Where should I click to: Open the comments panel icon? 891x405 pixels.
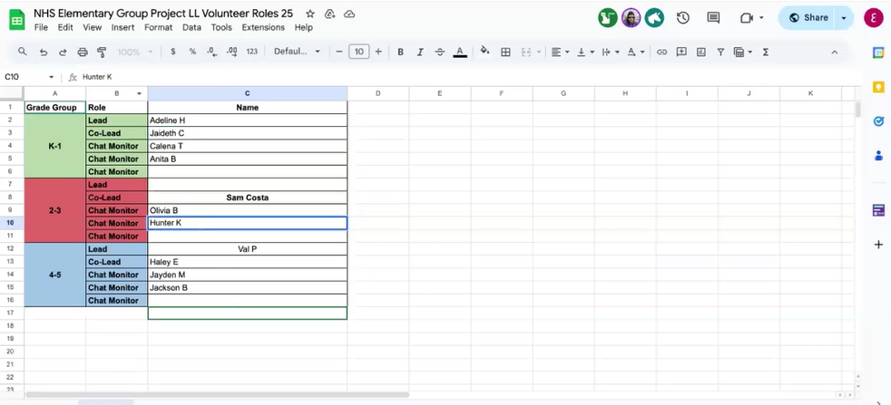[713, 17]
